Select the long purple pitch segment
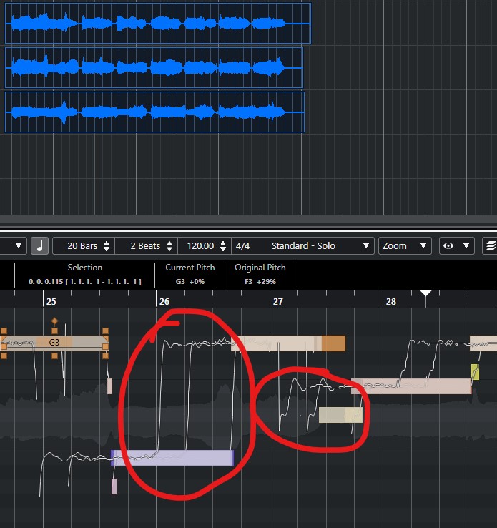Screen dimensions: 497x528 click(x=172, y=458)
